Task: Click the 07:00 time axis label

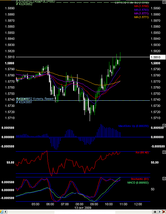Action: pos(65,204)
